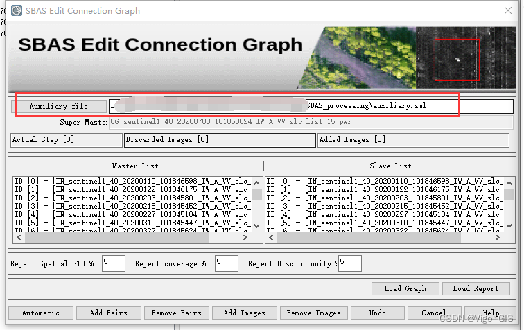Click the Master List scroll left arrow

pos(19,237)
